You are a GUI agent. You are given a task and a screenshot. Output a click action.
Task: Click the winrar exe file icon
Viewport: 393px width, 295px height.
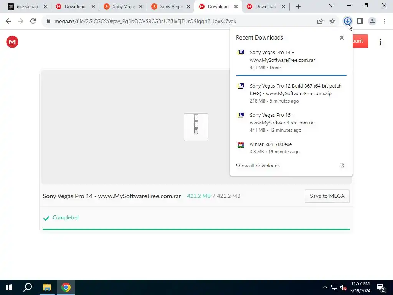[x=241, y=145]
